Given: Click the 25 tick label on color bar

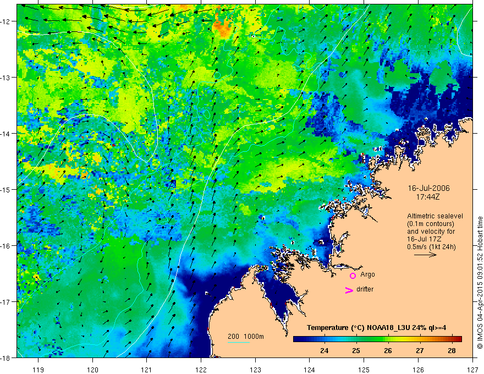Looking at the screenshot, I should (x=356, y=350).
